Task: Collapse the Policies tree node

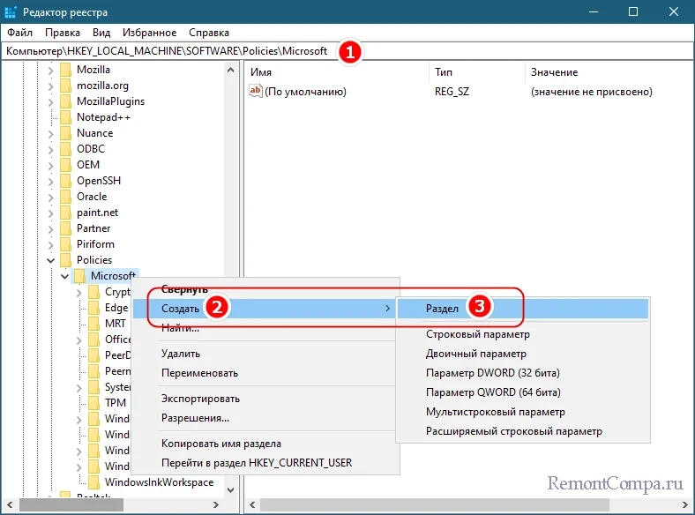Action: coord(51,260)
